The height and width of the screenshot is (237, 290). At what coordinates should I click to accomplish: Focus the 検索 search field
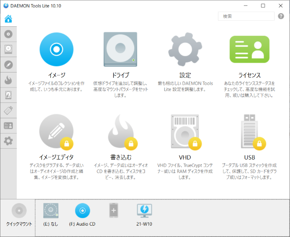pos(246,16)
